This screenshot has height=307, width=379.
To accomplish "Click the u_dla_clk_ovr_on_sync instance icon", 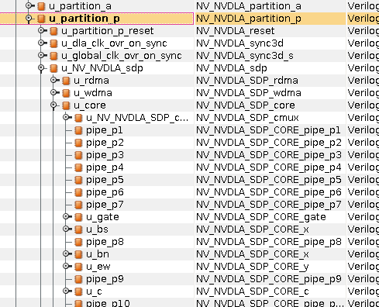I will pos(53,43).
